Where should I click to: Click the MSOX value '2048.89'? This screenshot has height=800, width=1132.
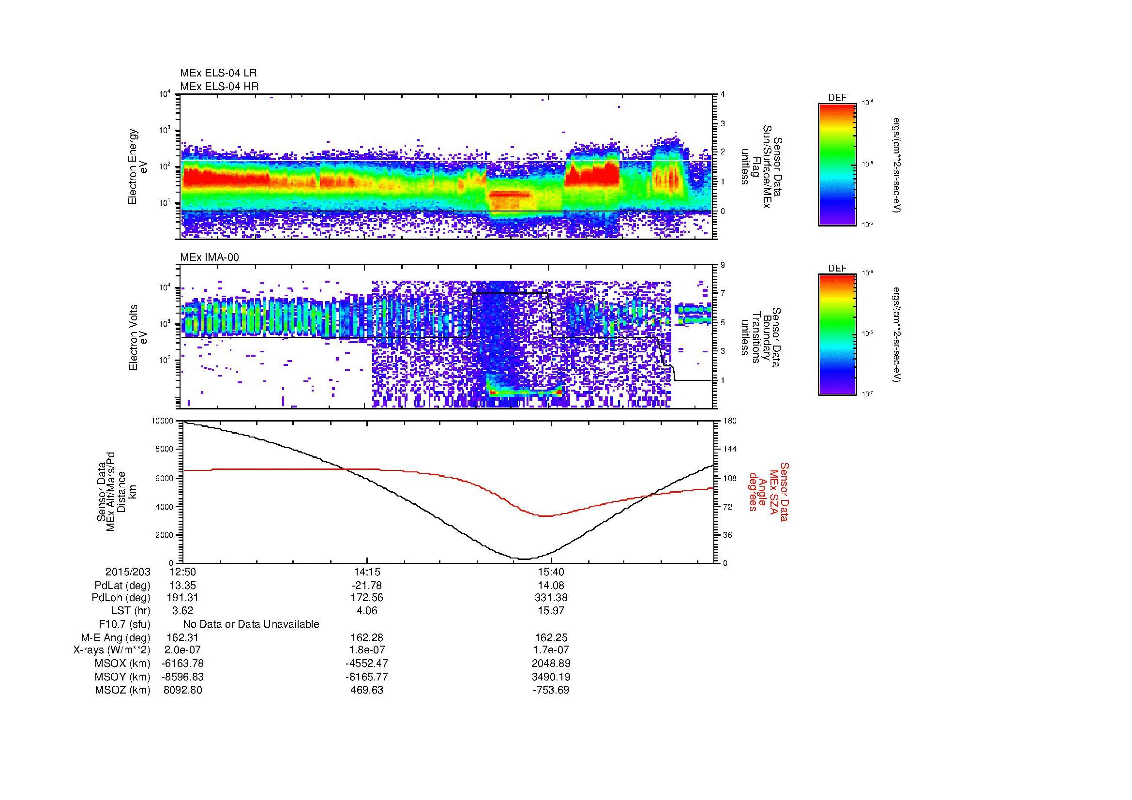click(x=551, y=664)
